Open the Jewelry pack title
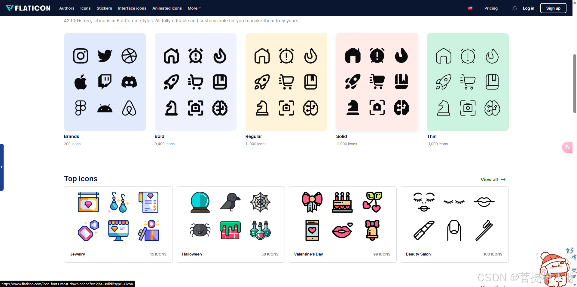 (x=78, y=254)
